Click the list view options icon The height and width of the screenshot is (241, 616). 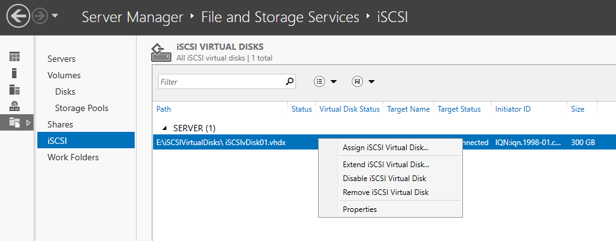319,81
